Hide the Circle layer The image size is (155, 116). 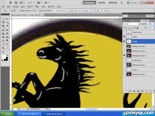click(124, 42)
